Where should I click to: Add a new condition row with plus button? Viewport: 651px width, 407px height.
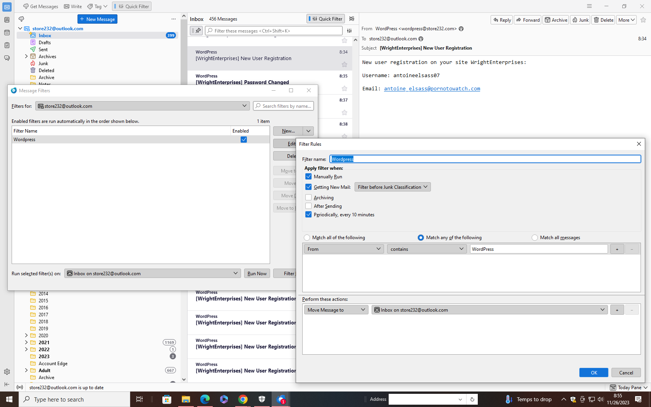coord(617,249)
